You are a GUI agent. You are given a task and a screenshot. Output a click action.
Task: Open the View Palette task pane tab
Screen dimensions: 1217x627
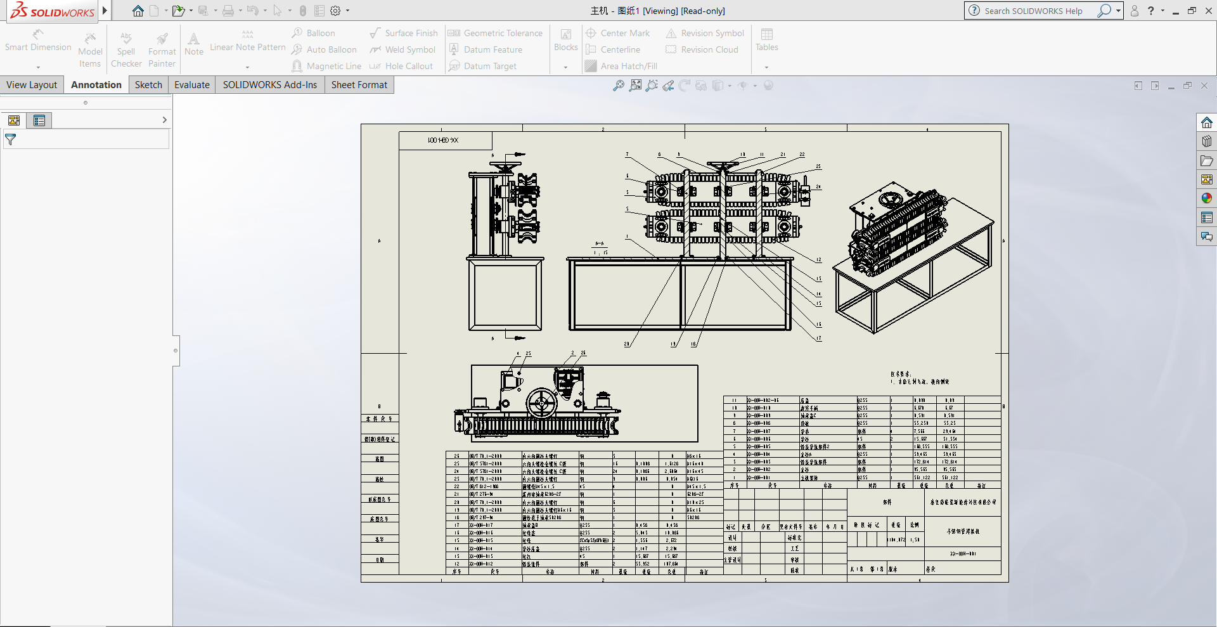pyautogui.click(x=1207, y=179)
